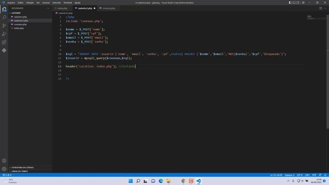Change language mode via PHP status entry
Image resolution: width=329 pixels, height=185 pixels.
314,175
